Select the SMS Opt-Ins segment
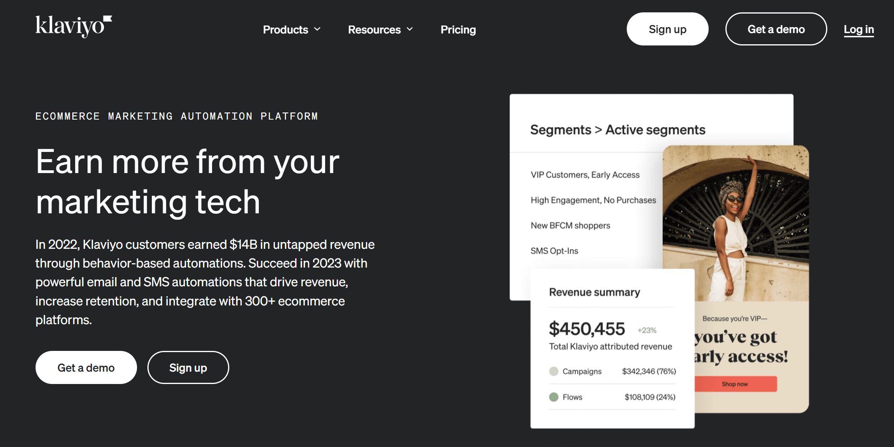This screenshot has height=447, width=894. tap(554, 251)
